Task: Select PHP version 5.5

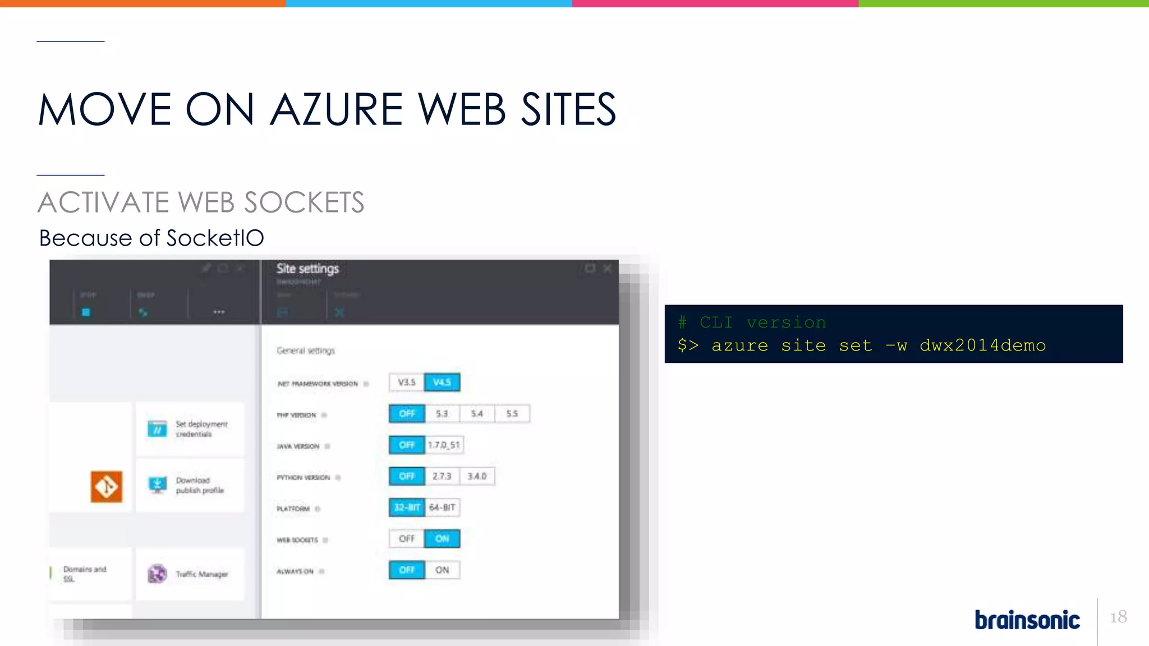Action: pos(512,414)
